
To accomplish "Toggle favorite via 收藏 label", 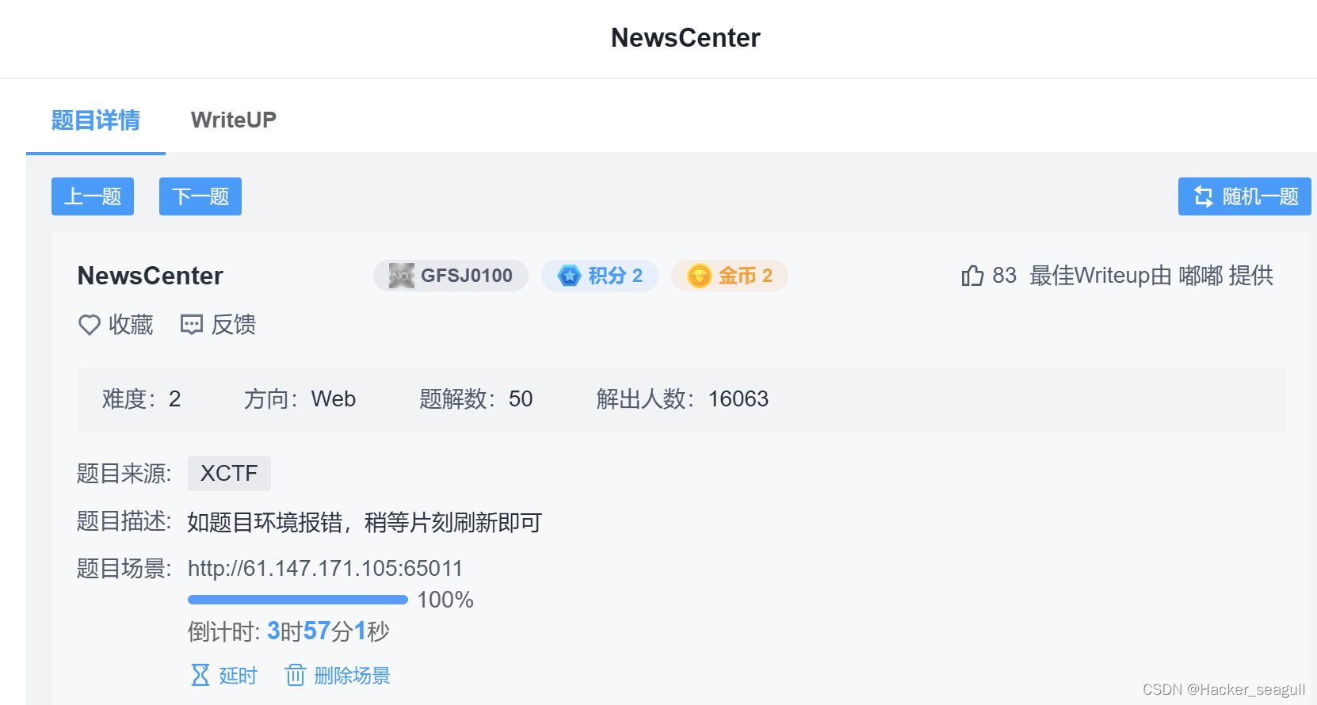I will click(132, 325).
